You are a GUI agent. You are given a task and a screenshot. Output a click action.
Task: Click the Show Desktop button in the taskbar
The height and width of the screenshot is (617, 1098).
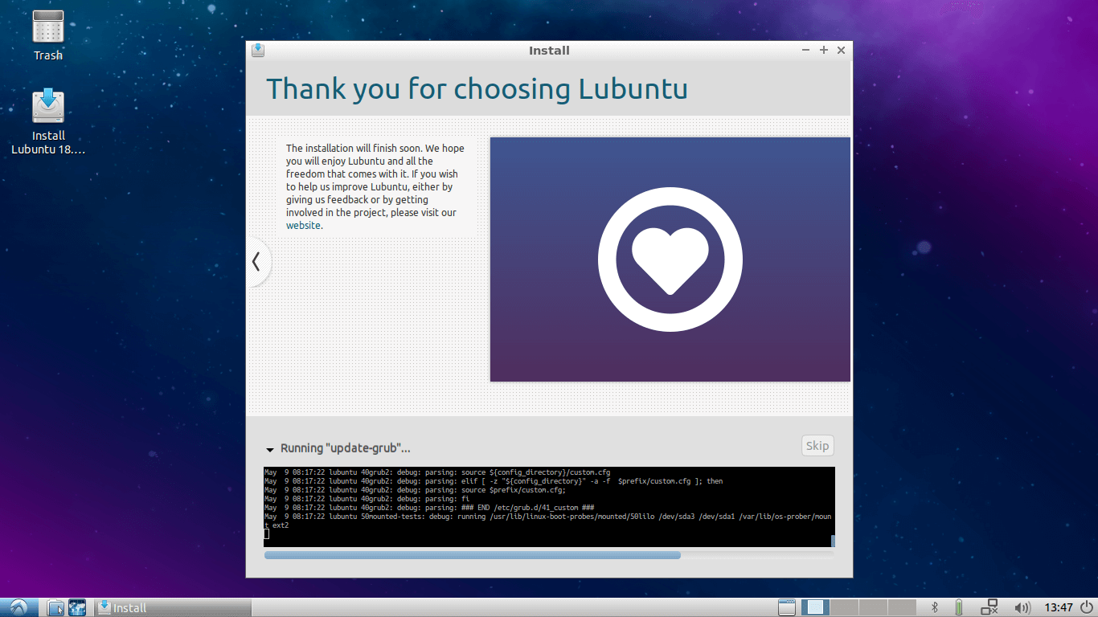pyautogui.click(x=786, y=607)
